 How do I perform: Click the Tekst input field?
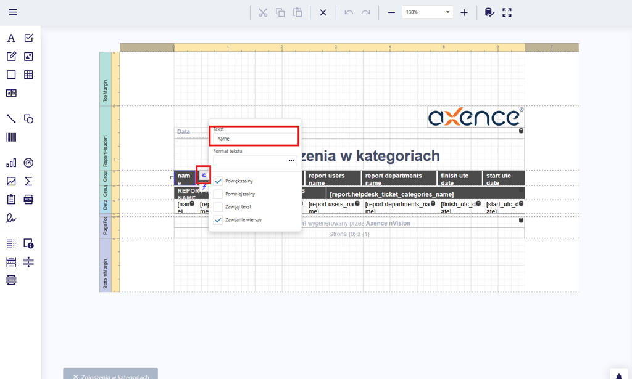pos(256,139)
